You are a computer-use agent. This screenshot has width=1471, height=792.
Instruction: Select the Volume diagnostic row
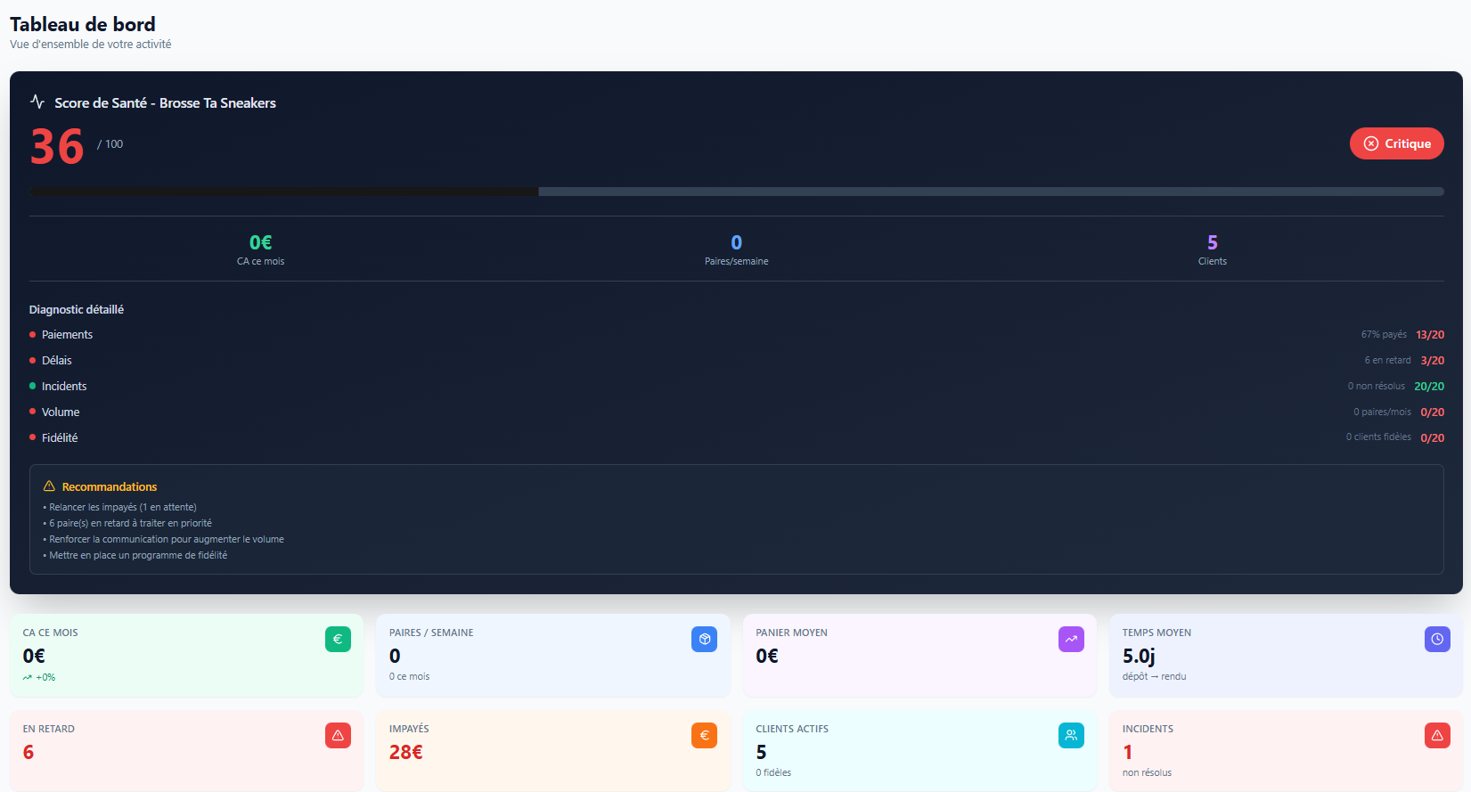tap(736, 412)
